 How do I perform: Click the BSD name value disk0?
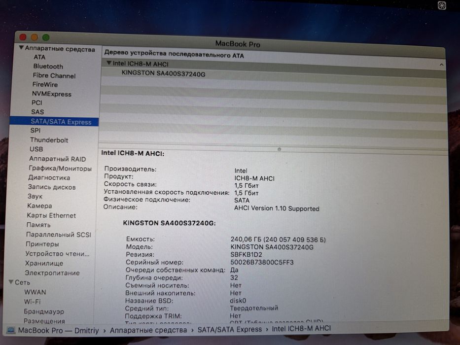[238, 301]
